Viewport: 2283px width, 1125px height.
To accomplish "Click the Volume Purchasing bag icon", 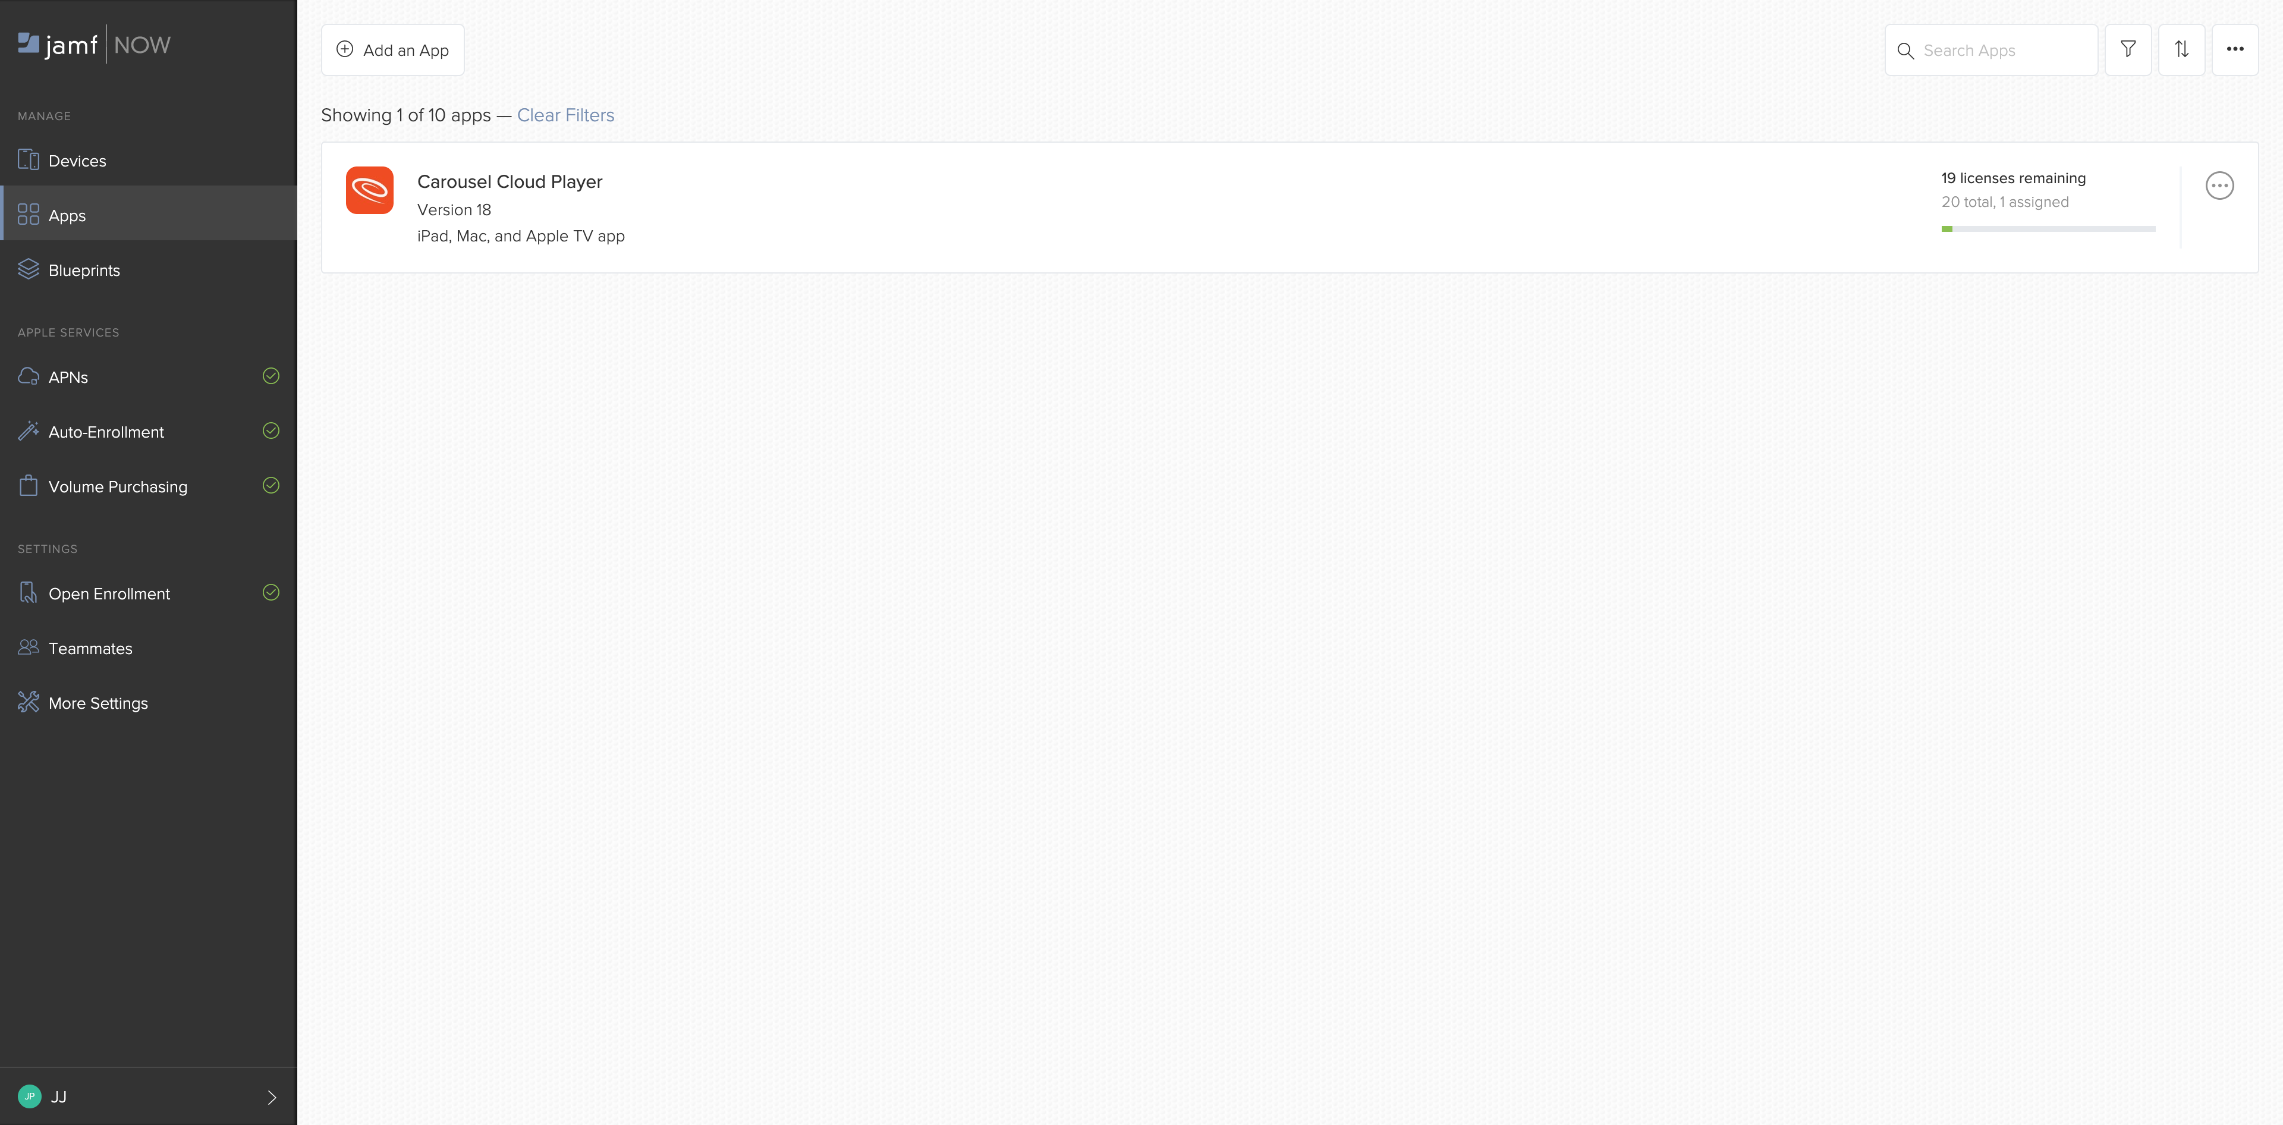I will (29, 486).
